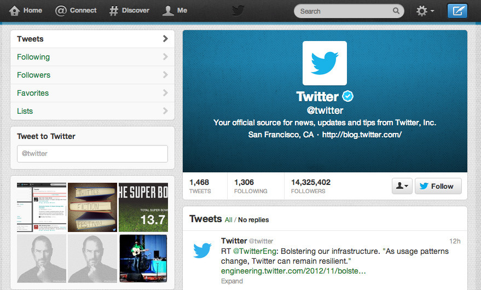Open the blog.twitter.com profile link
This screenshot has width=481, height=290.
coord(362,135)
